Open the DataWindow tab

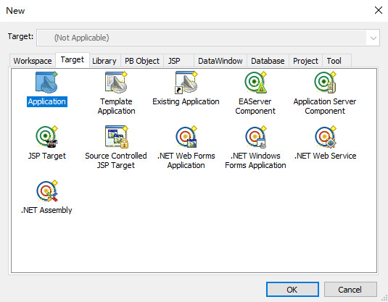(x=220, y=61)
